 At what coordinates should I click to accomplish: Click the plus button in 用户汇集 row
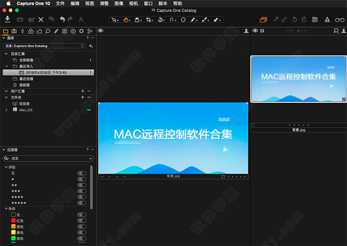pos(83,91)
